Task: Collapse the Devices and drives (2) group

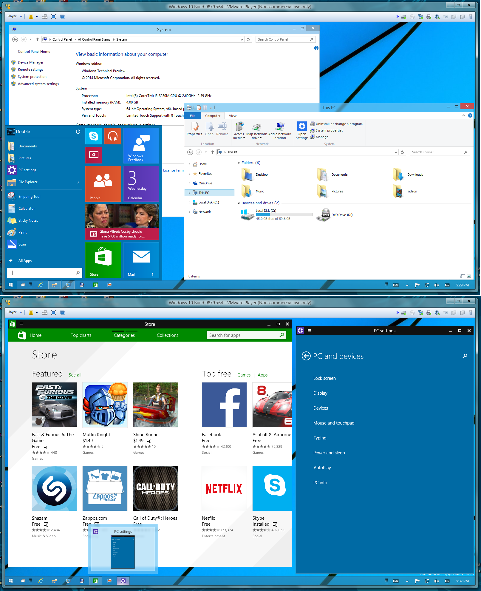Action: coord(239,203)
